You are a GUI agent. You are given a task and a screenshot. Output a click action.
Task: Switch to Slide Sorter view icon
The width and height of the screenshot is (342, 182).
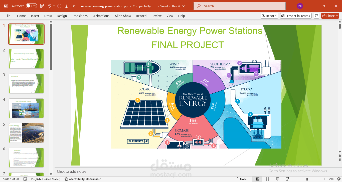point(267,179)
